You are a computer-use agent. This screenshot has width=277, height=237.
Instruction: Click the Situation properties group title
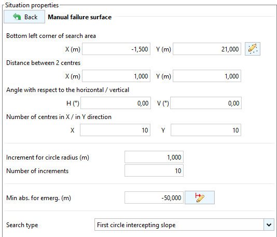(32, 5)
